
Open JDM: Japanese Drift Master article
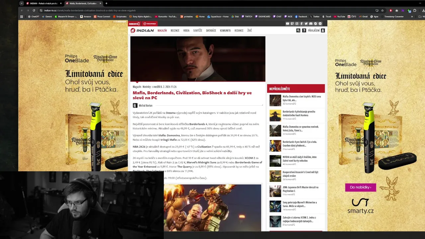pos(300,189)
